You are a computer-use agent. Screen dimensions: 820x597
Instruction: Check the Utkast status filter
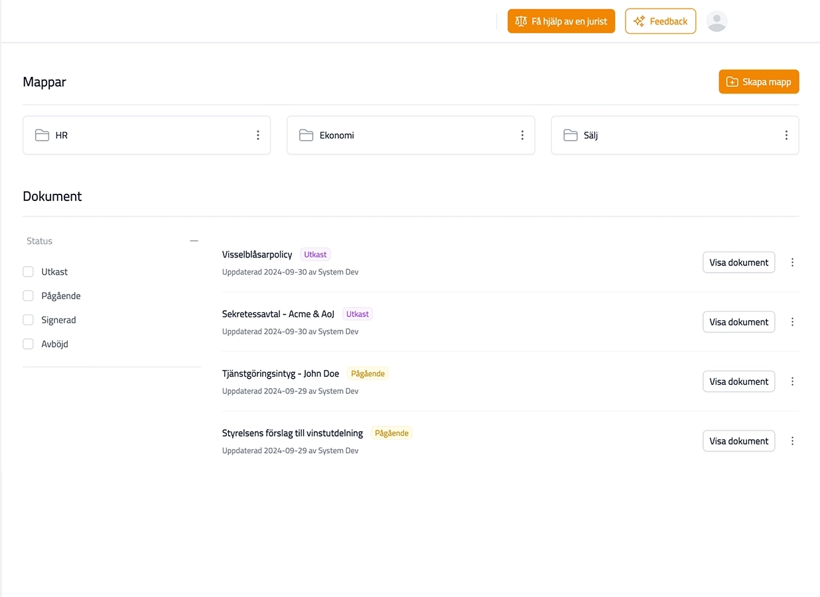29,272
